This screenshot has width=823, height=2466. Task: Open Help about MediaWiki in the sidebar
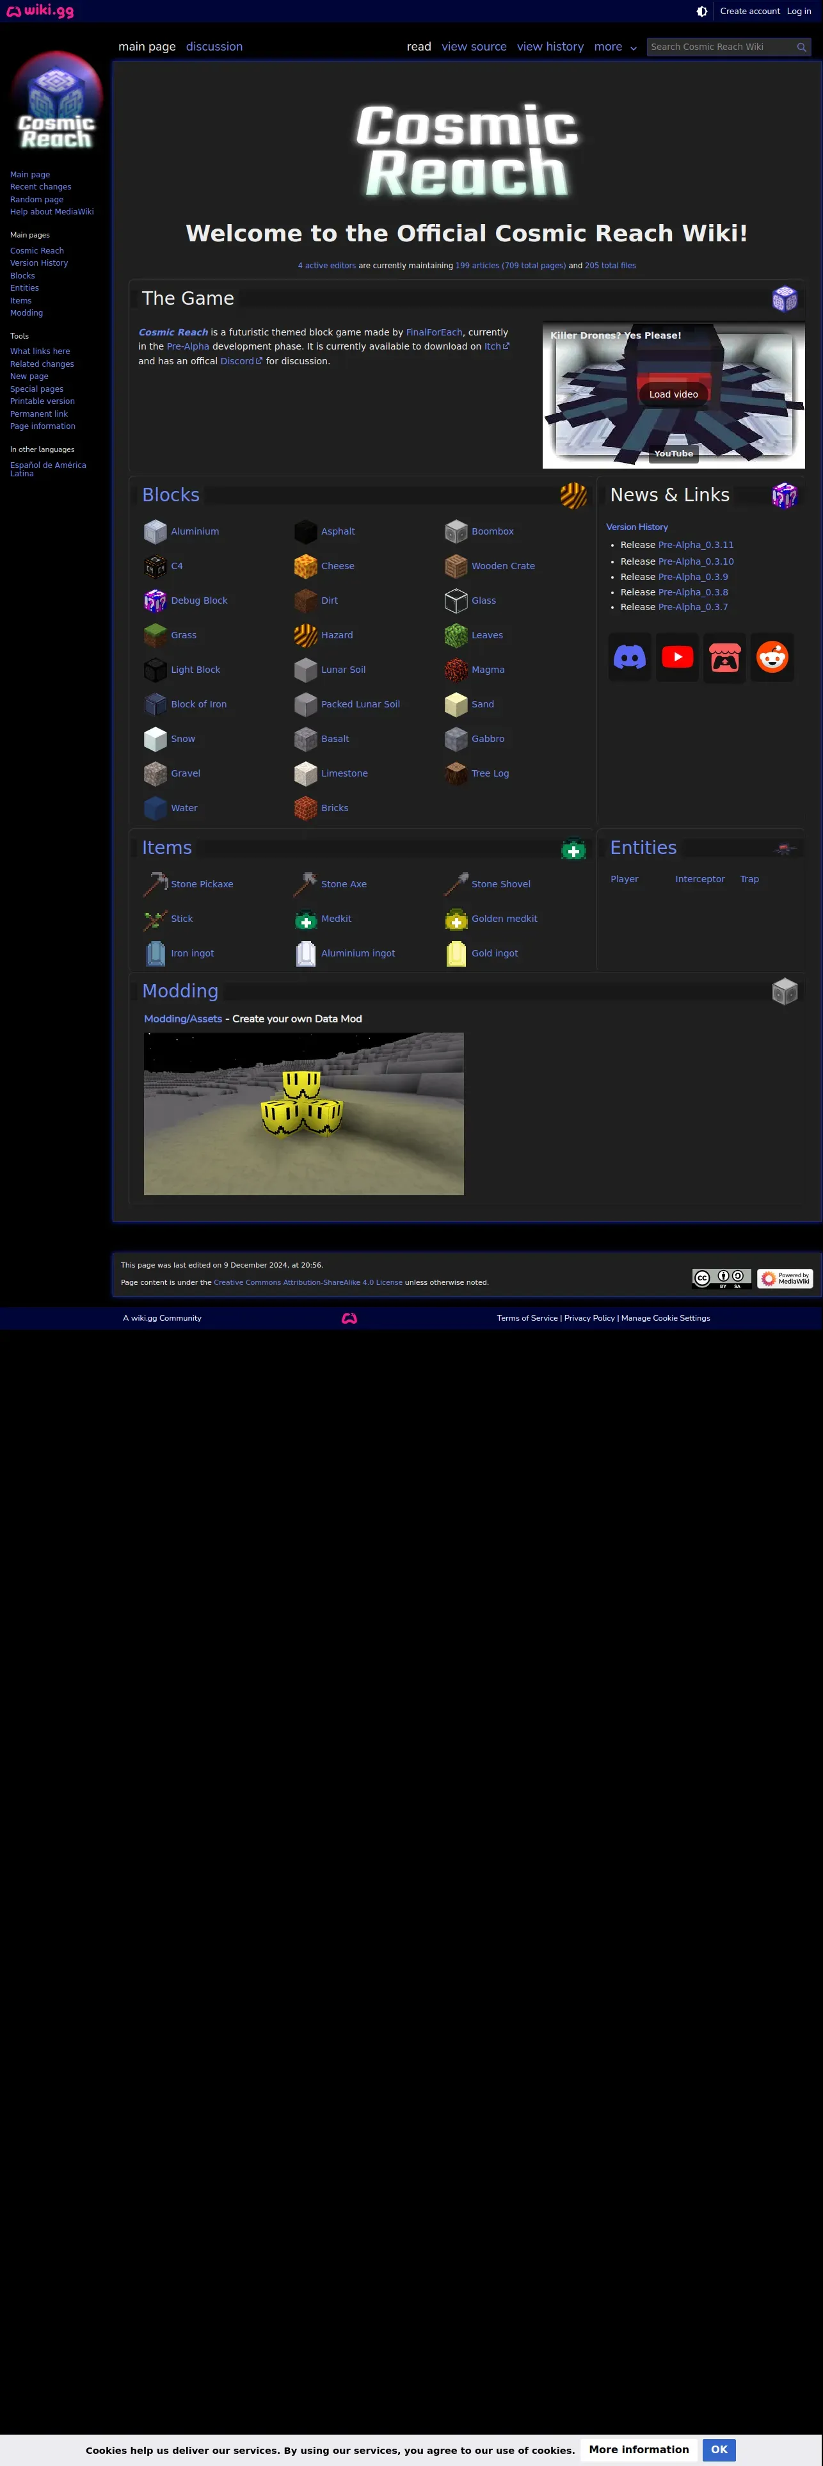(x=52, y=213)
